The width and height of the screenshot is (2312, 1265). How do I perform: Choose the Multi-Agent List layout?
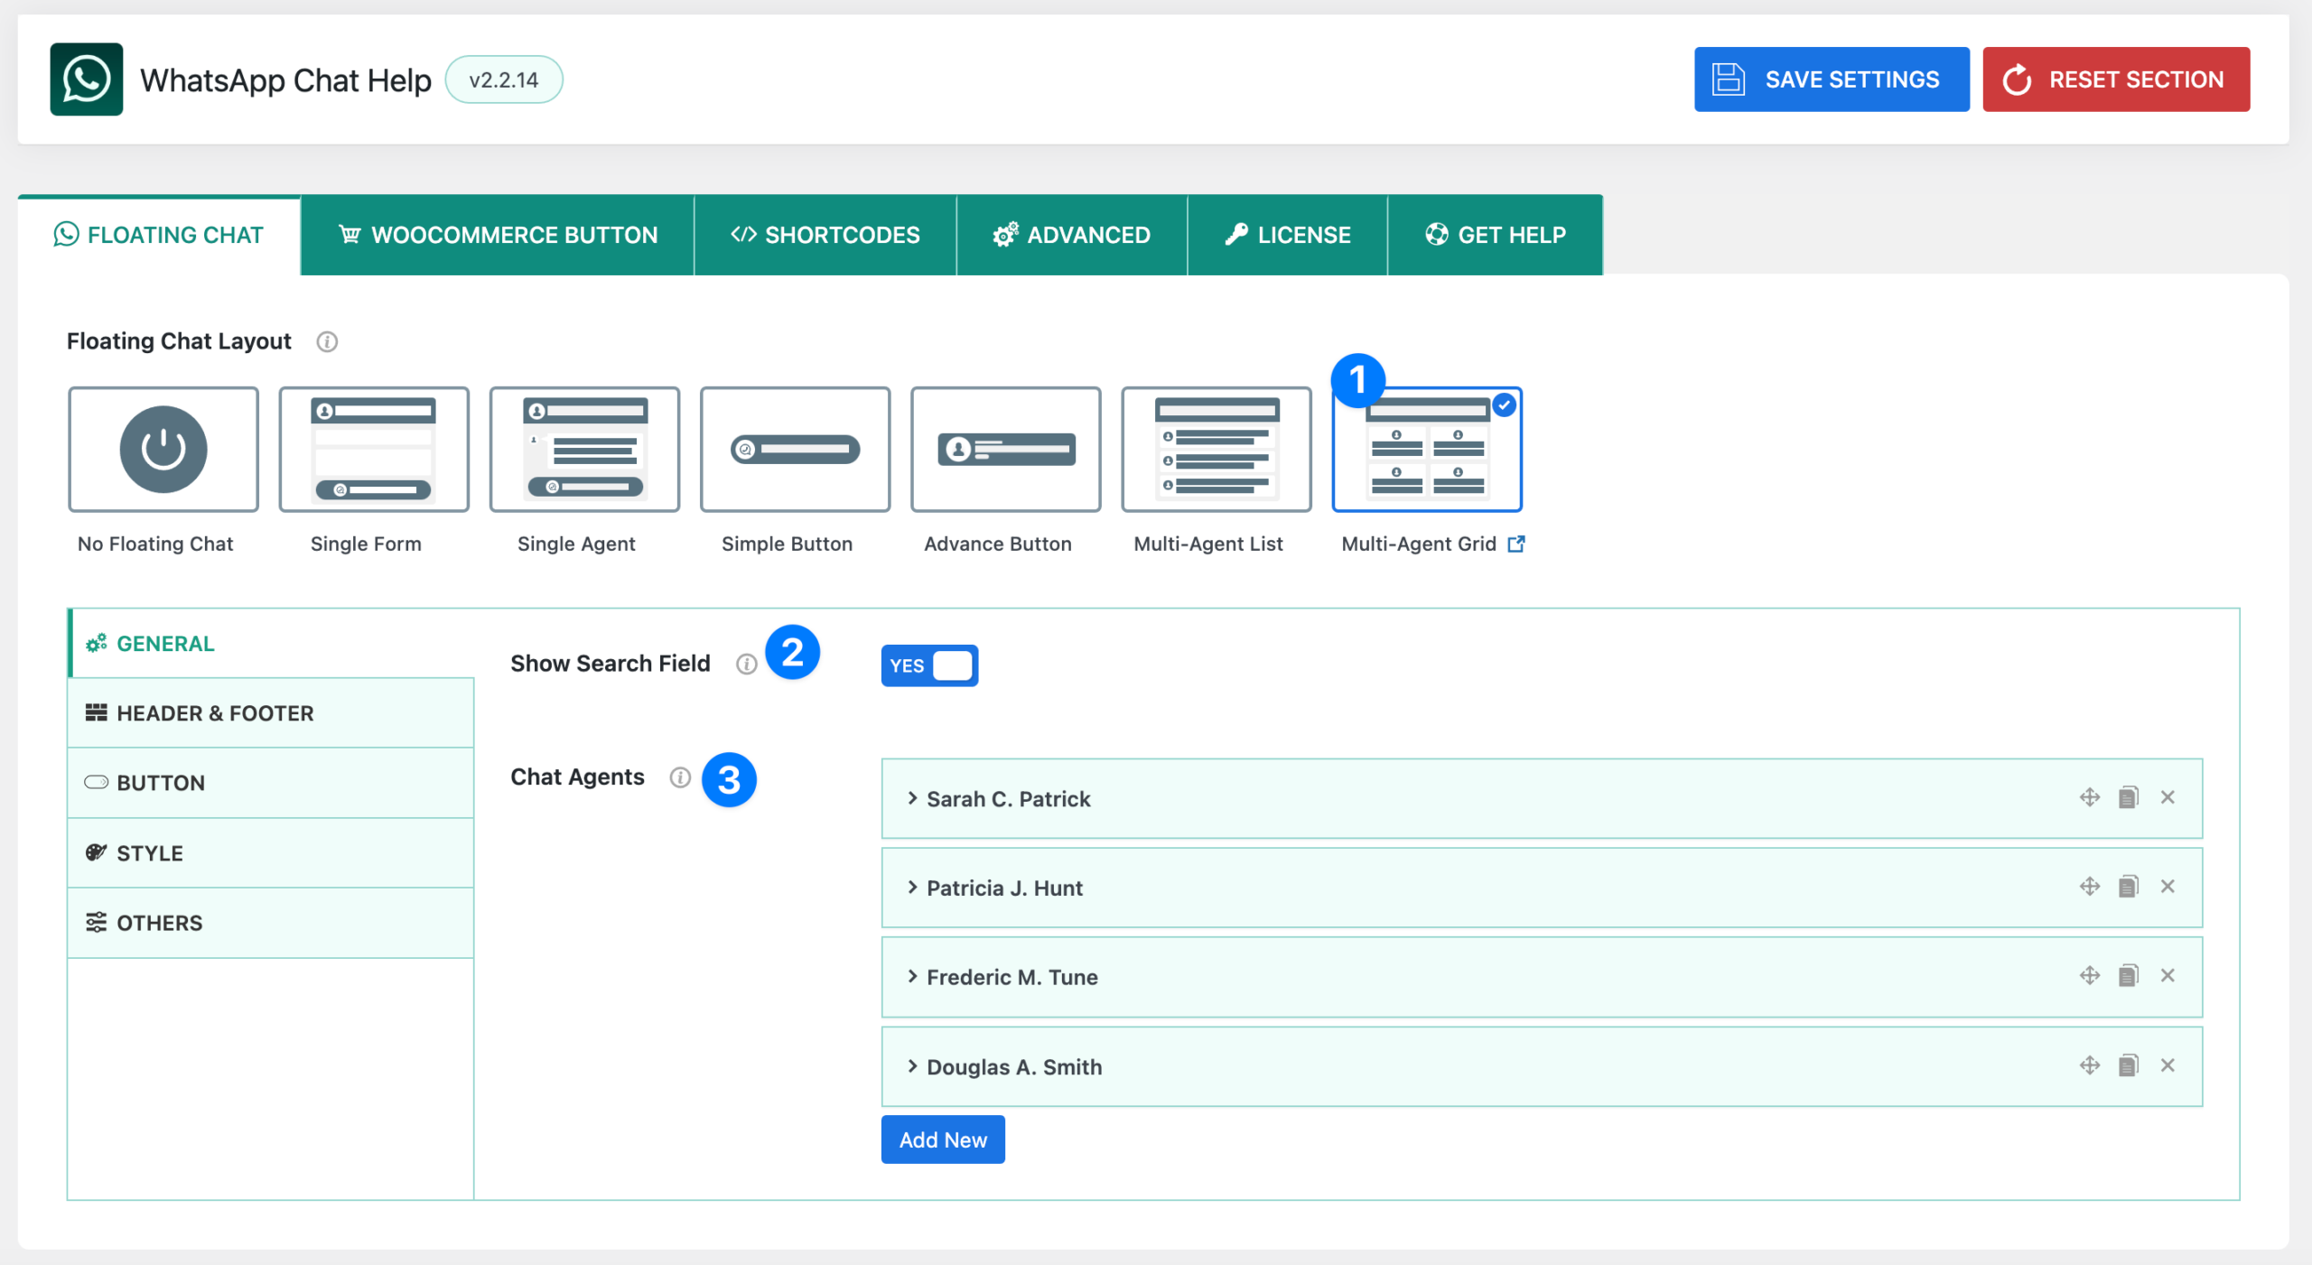pos(1216,450)
